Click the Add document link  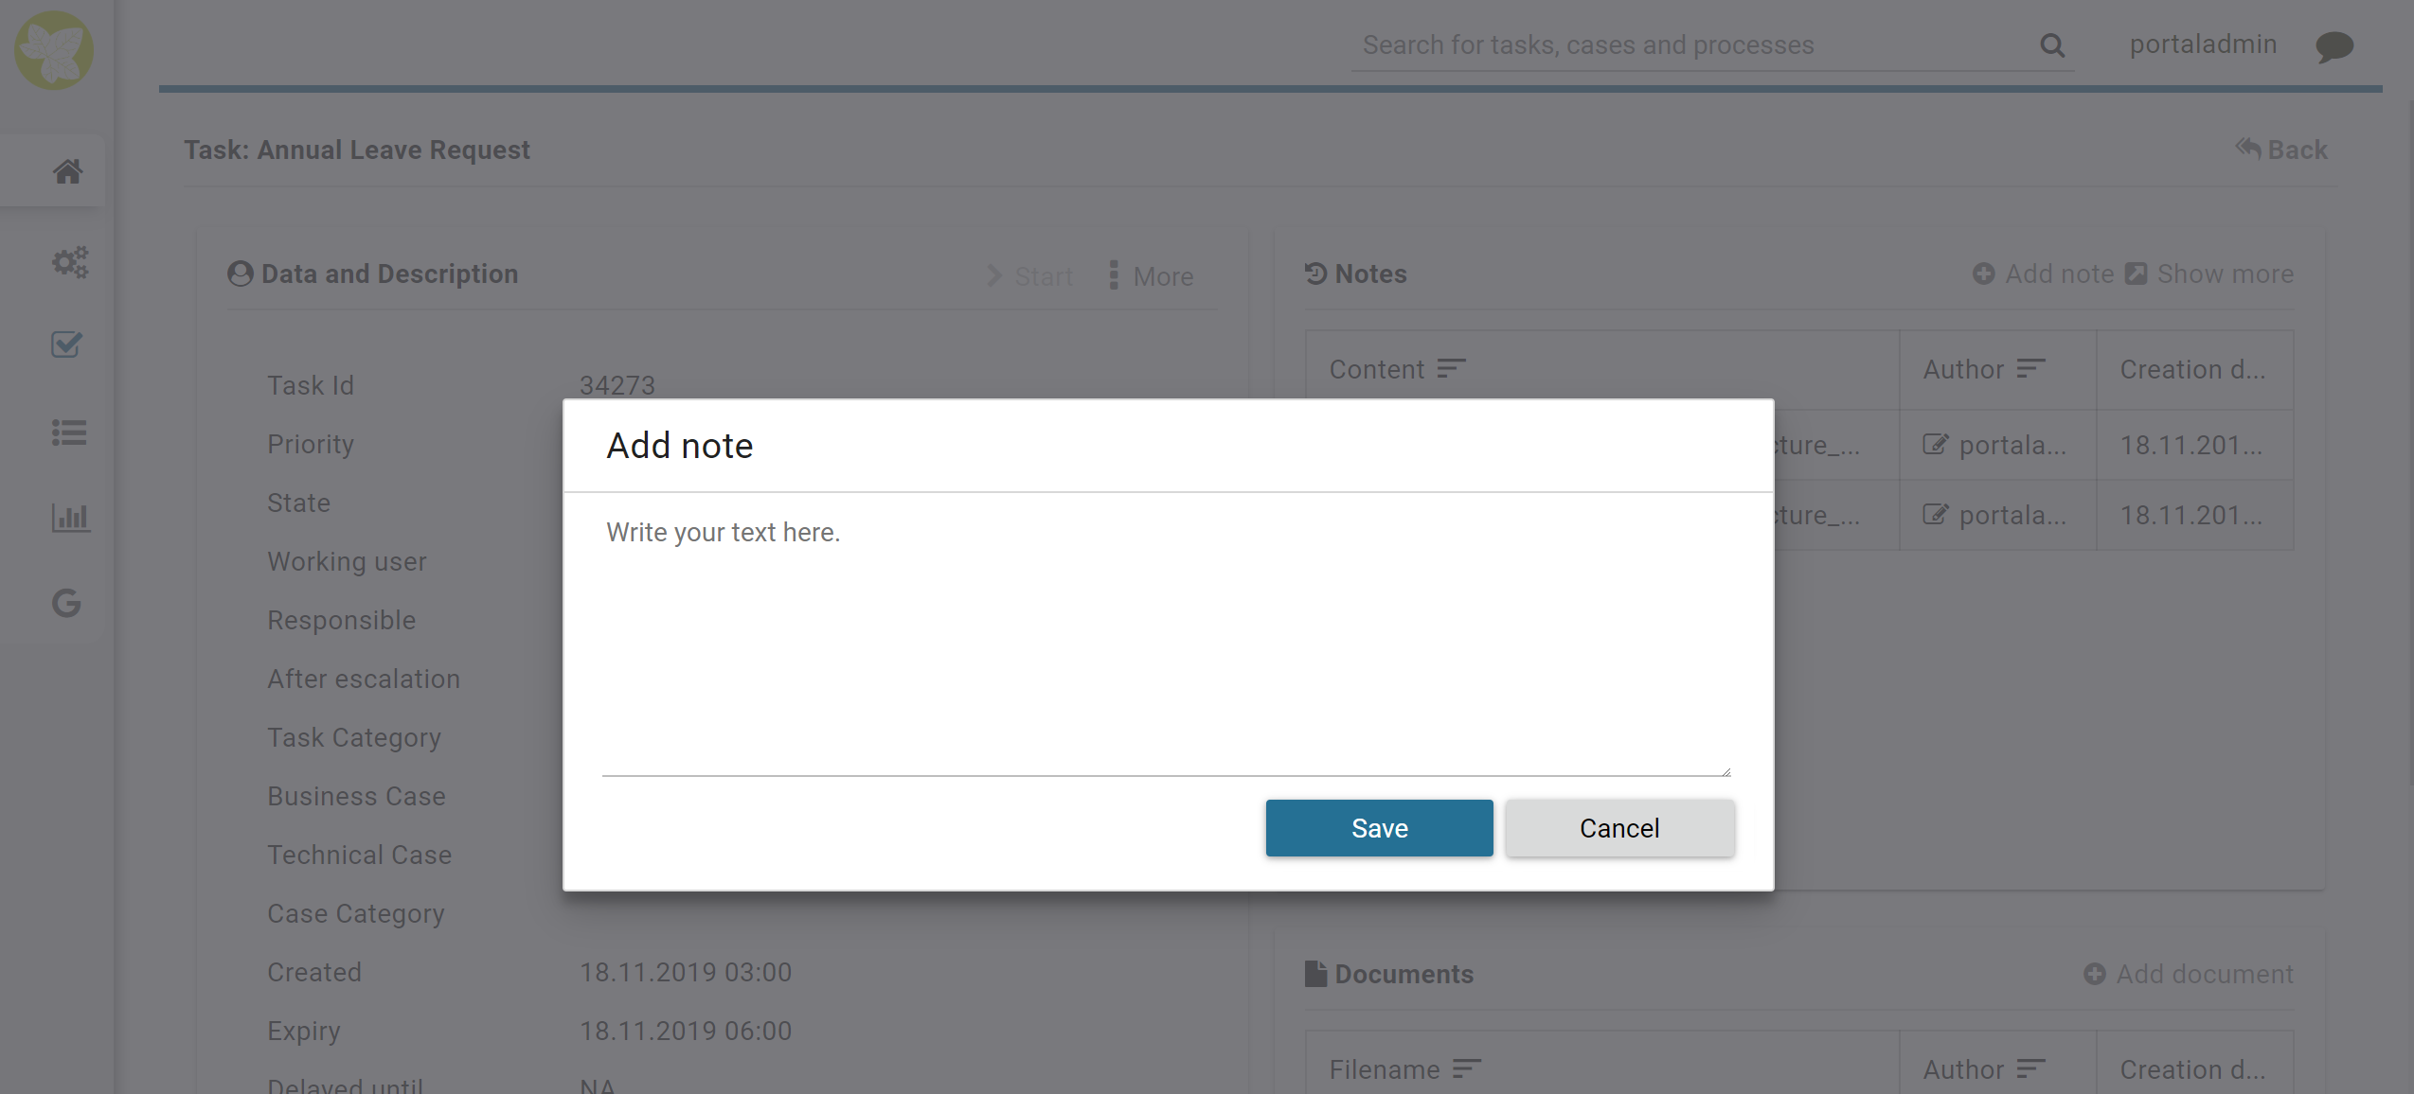coord(2189,974)
